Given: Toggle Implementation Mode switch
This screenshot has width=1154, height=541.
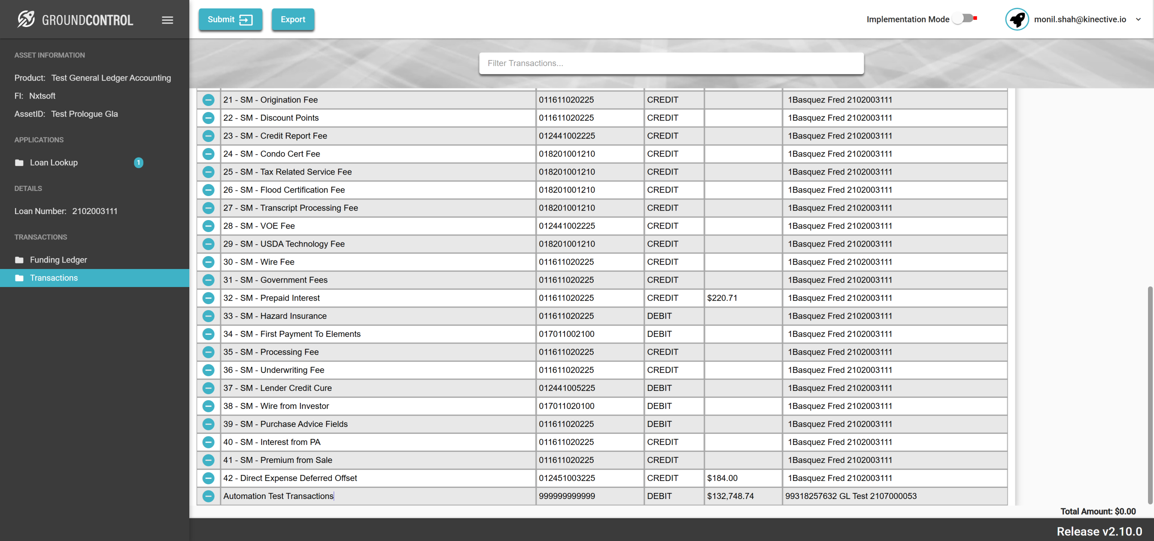Looking at the screenshot, I should [964, 19].
